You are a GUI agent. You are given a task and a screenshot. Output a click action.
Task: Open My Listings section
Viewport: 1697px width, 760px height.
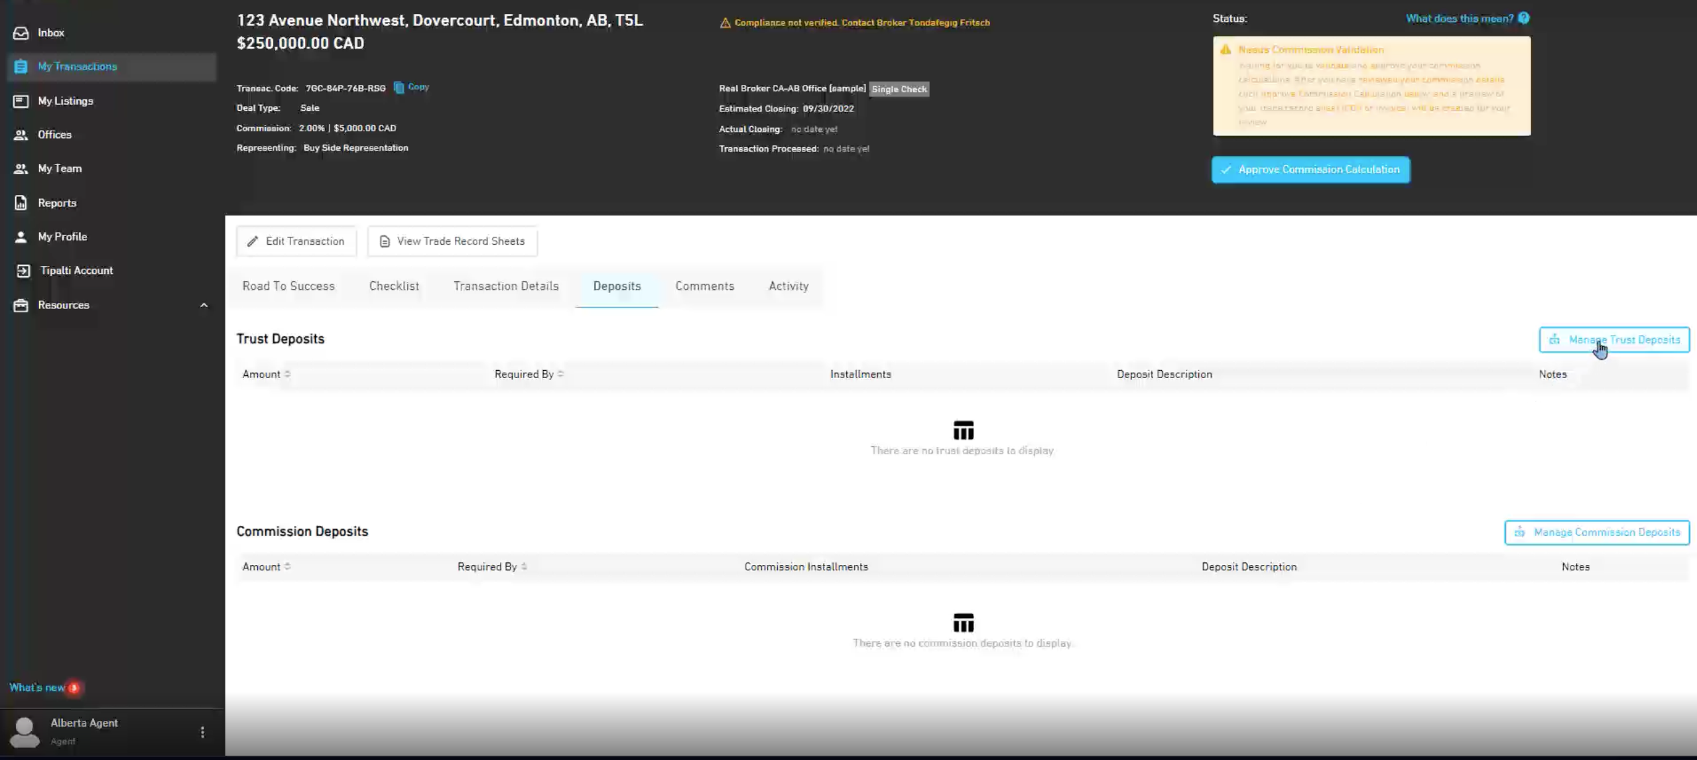pos(65,101)
